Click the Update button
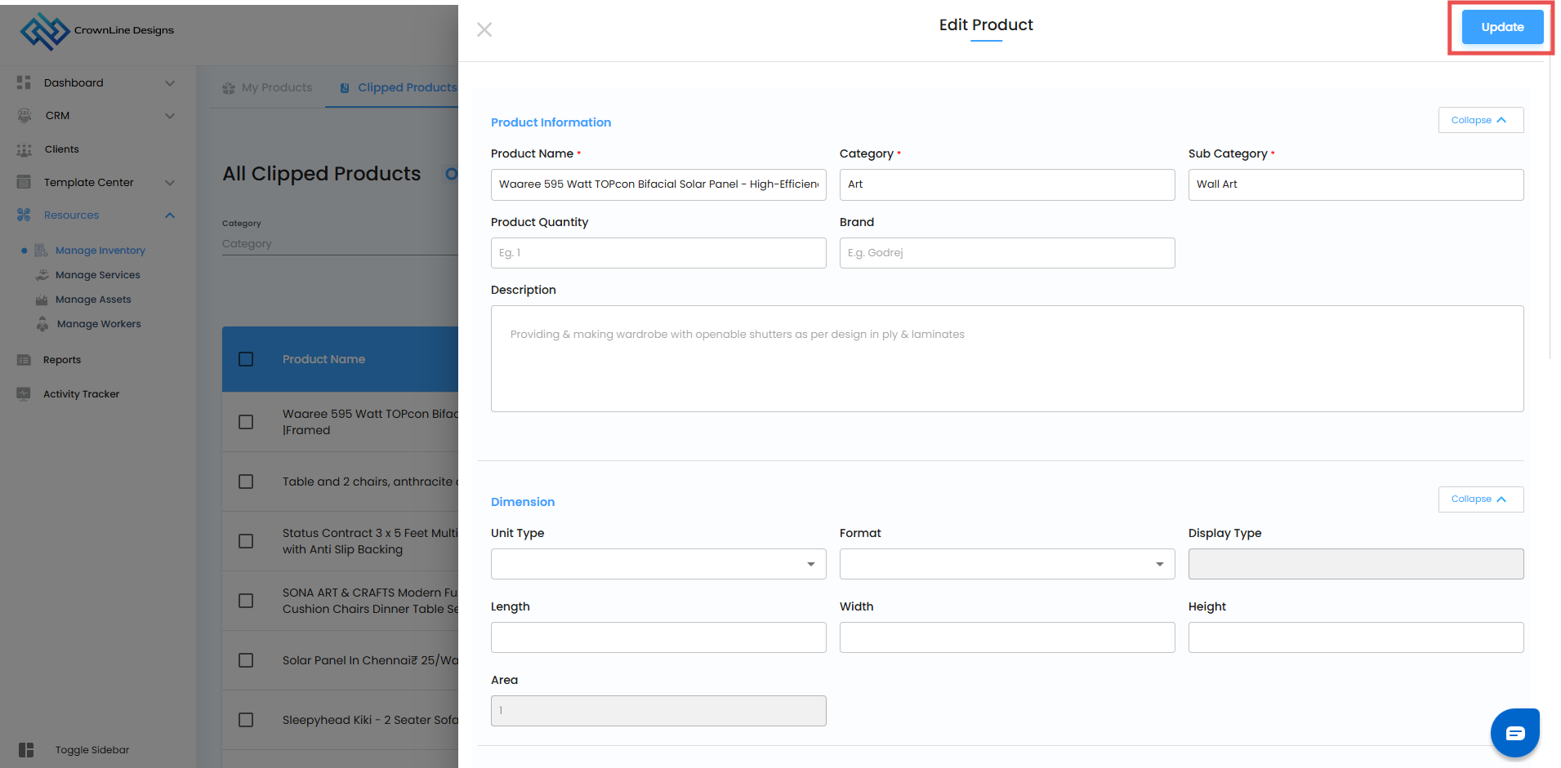 pos(1502,27)
